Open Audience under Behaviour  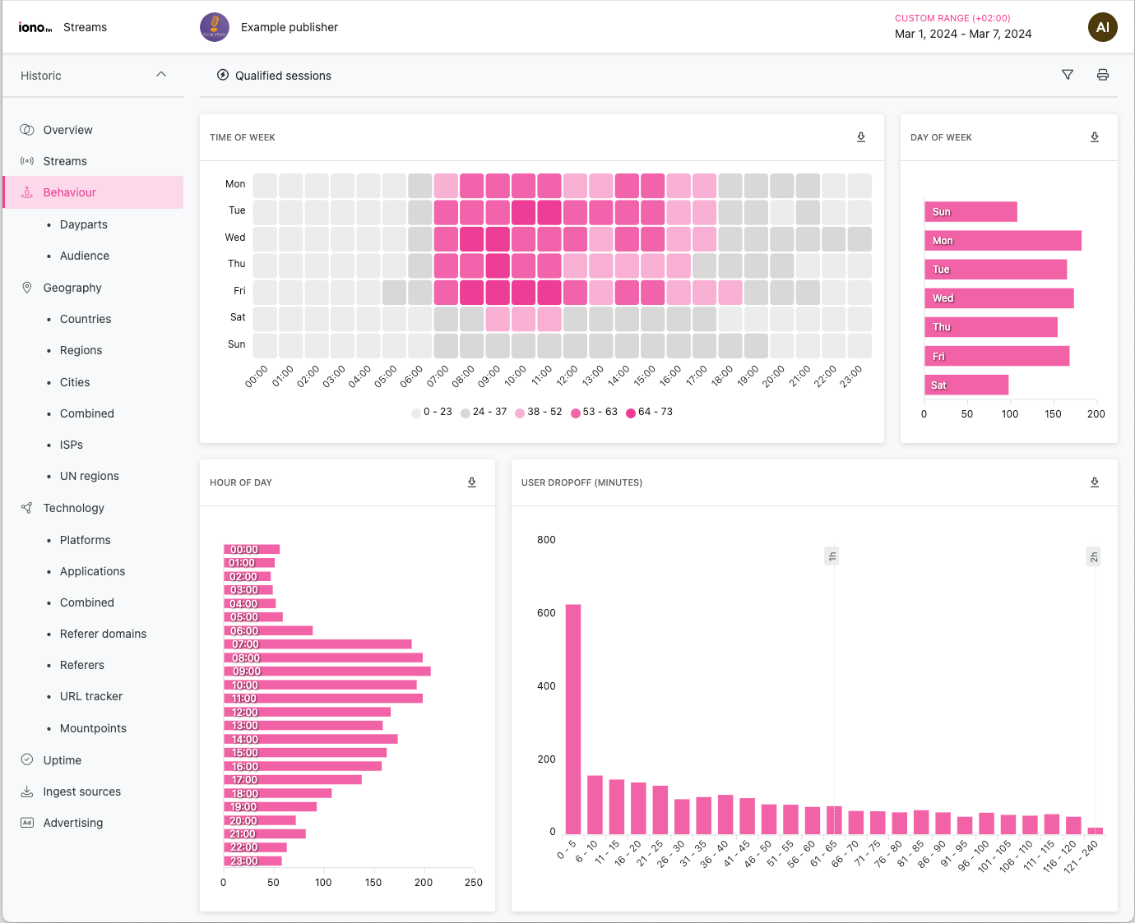coord(85,256)
